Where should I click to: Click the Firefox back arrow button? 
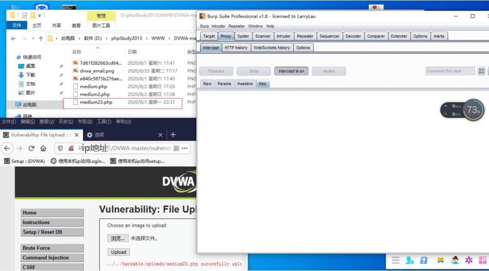point(7,148)
